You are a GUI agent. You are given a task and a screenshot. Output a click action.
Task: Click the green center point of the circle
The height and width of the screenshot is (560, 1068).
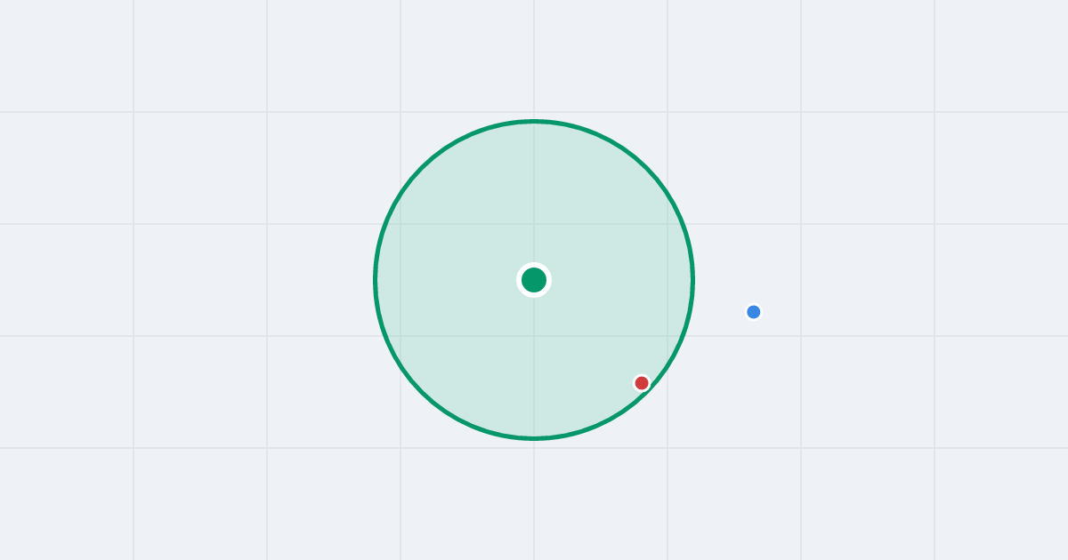coord(534,280)
